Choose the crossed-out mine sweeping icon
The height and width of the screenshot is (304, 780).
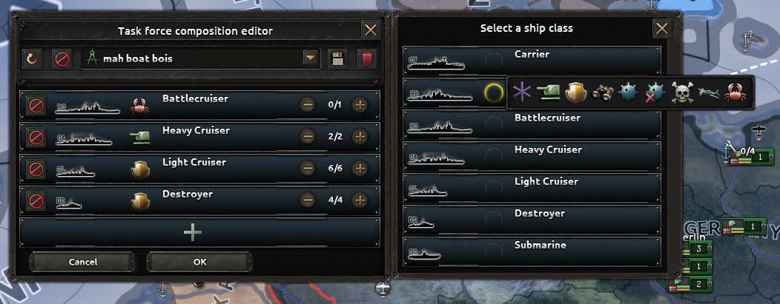(655, 92)
